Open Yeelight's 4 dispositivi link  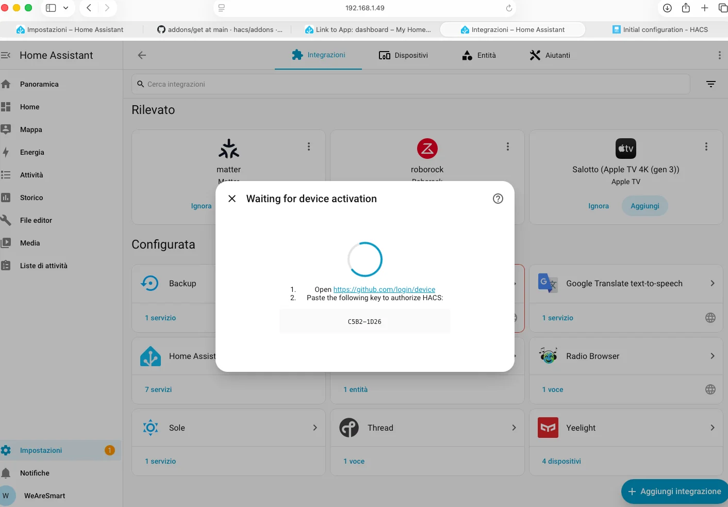pos(561,461)
